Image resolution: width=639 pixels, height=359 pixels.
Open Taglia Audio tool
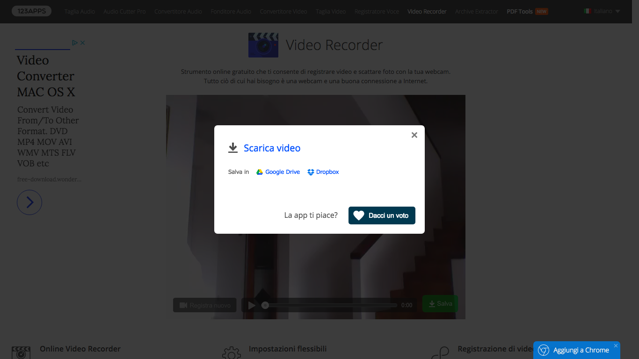click(80, 11)
